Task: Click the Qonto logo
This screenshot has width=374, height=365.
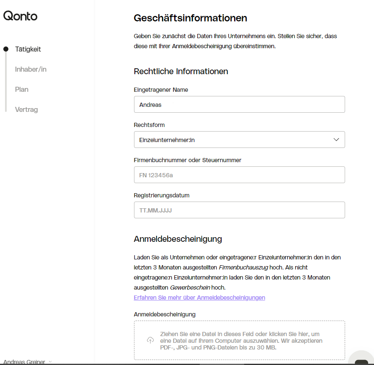Action: pyautogui.click(x=20, y=16)
